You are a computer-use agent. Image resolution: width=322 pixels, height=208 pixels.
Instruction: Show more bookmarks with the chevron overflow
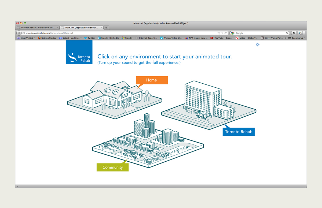286,38
